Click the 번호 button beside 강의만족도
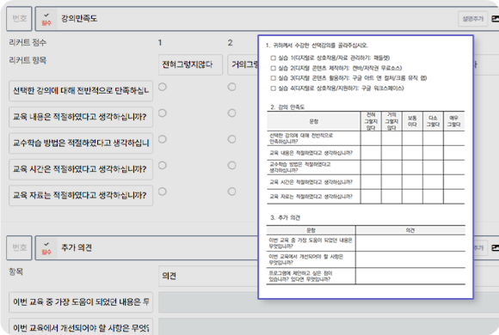This screenshot has width=499, height=335. pos(19,19)
